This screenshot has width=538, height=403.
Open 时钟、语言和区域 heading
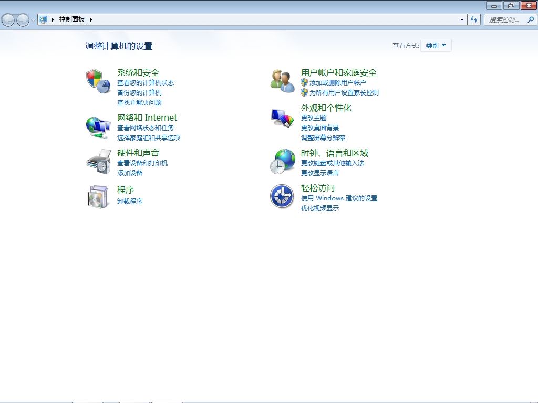coord(335,153)
